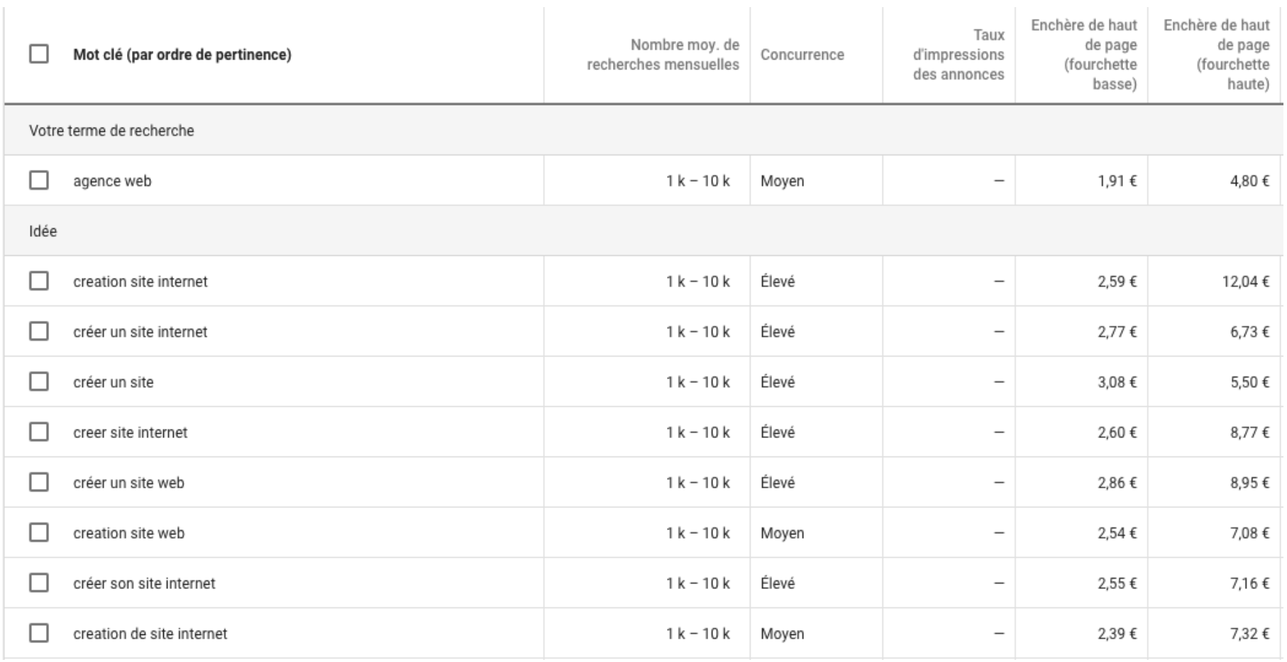Click the 12,04 € bid value
Viewport: 1287px width, 662px height.
[1244, 281]
